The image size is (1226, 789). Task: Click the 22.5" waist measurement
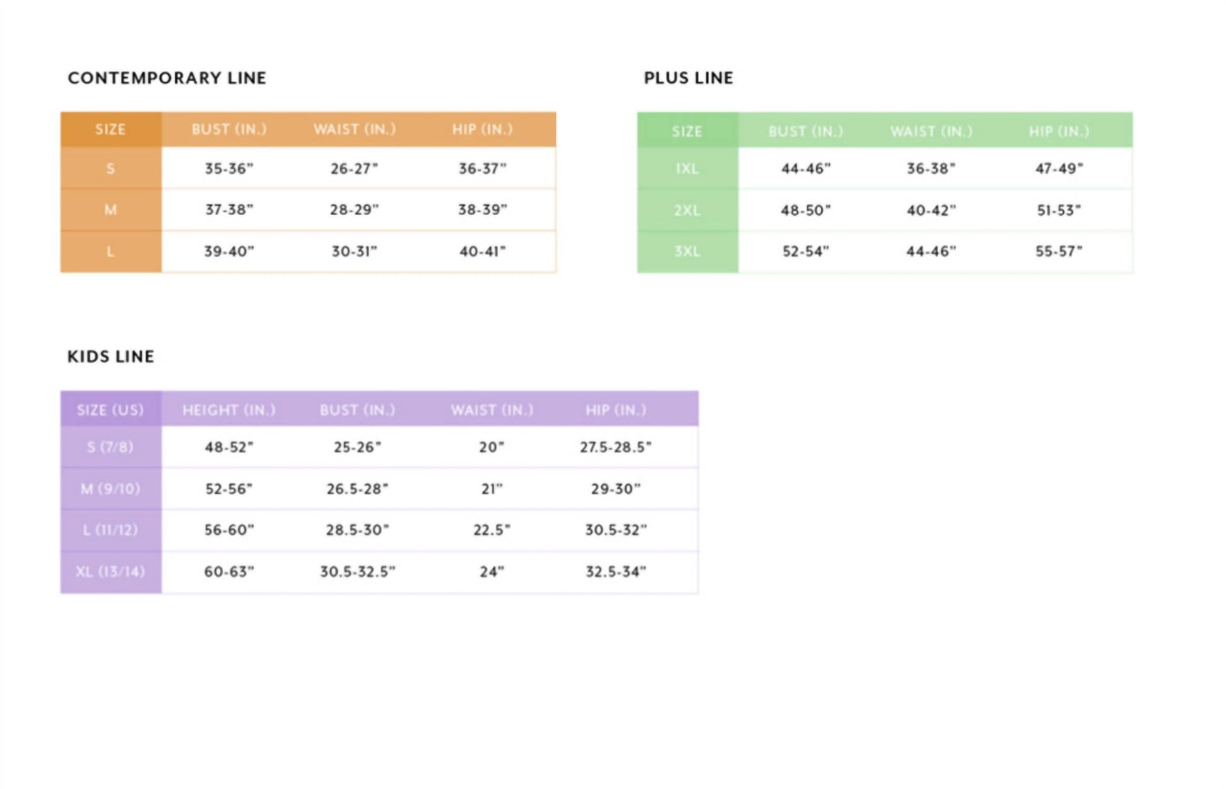492,530
